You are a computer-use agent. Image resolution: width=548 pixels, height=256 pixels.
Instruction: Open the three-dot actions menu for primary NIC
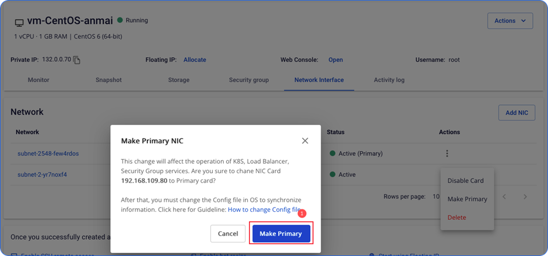[447, 154]
